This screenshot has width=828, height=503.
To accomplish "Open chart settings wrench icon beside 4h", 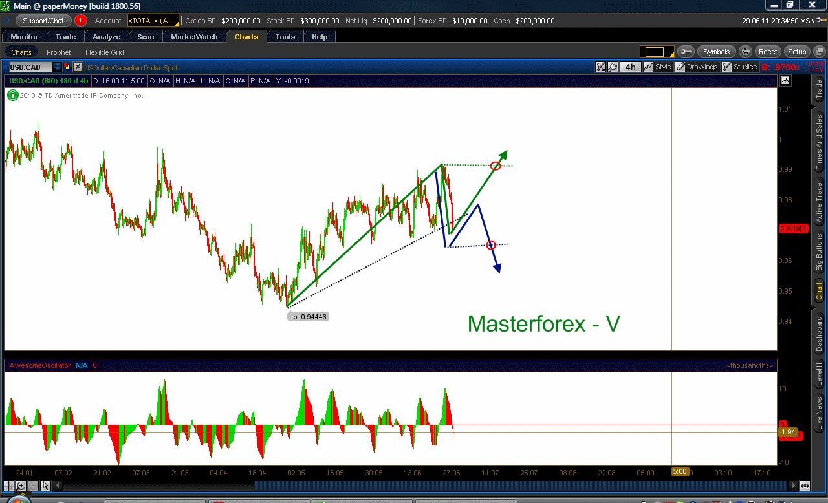I will tap(613, 67).
